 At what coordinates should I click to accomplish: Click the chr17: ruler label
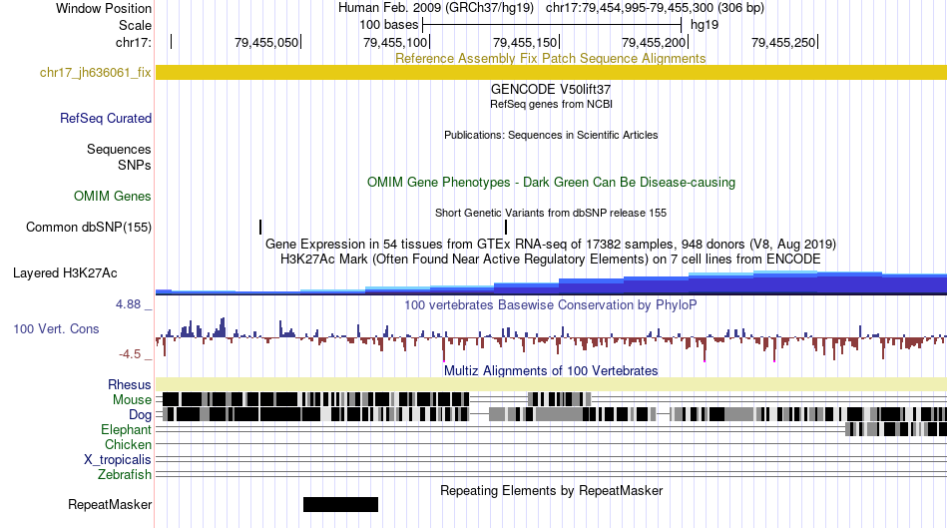pyautogui.click(x=133, y=42)
